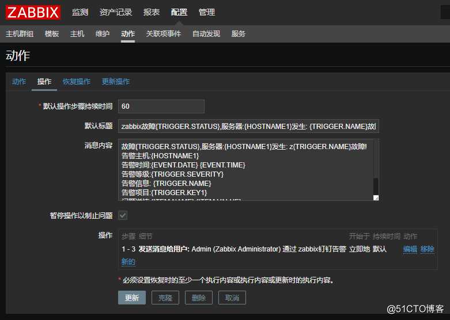Screen dimensions: 450x320
Task: Click the 告警项目:{TRIGGER.KEY1} line
Action: point(164,193)
